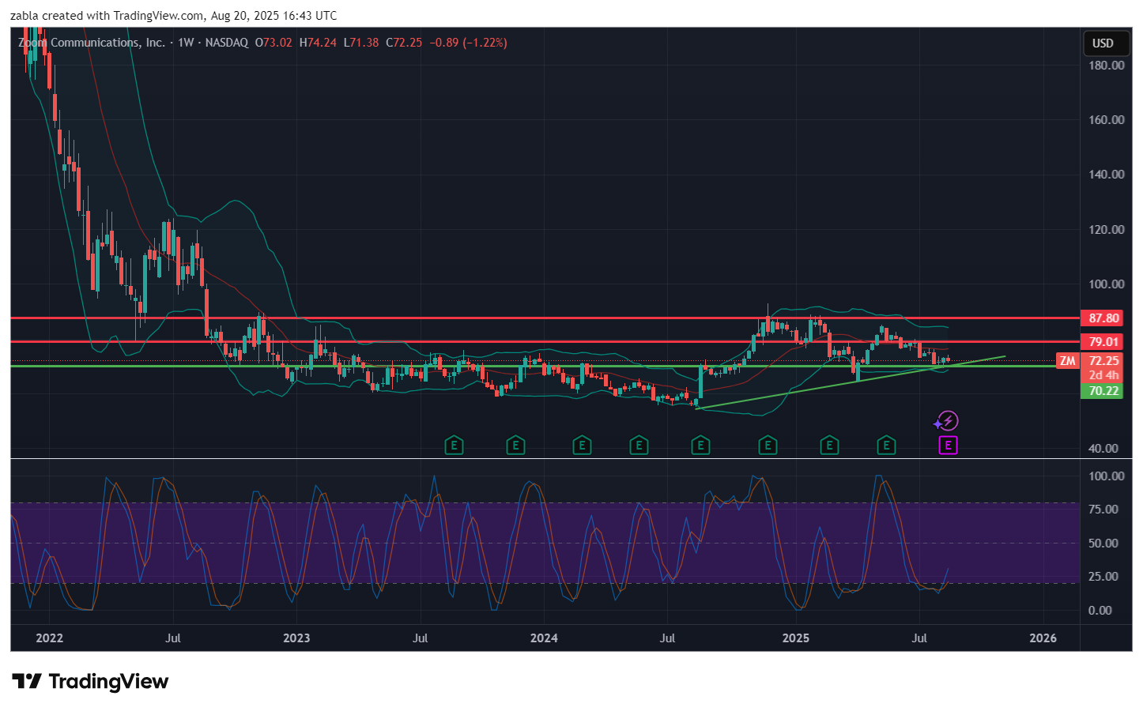Click the TradingView logo at bottom
The image size is (1143, 711).
90,682
